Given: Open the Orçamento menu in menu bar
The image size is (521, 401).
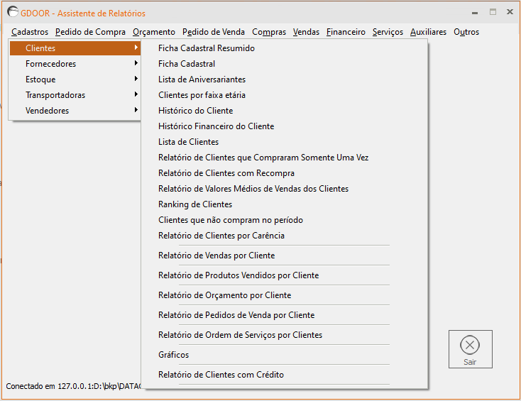Looking at the screenshot, I should pos(153,32).
